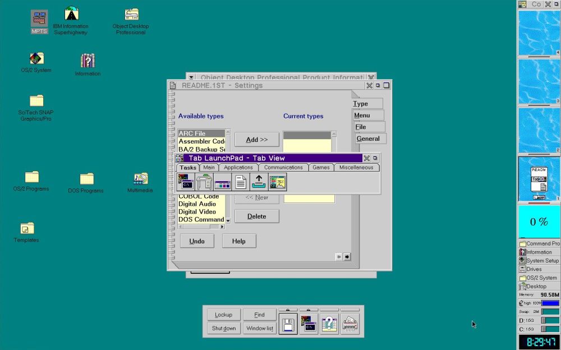Click the floppy drive icon on the LaunchPad

(x=288, y=324)
